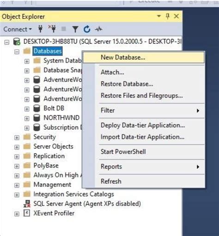Choose Attach... from context menu
219x236 pixels.
coord(144,72)
